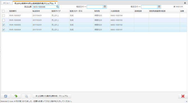This screenshot has height=103, width=188.
Task: Sort by the 伝票タイプ column header
Action: (60, 11)
